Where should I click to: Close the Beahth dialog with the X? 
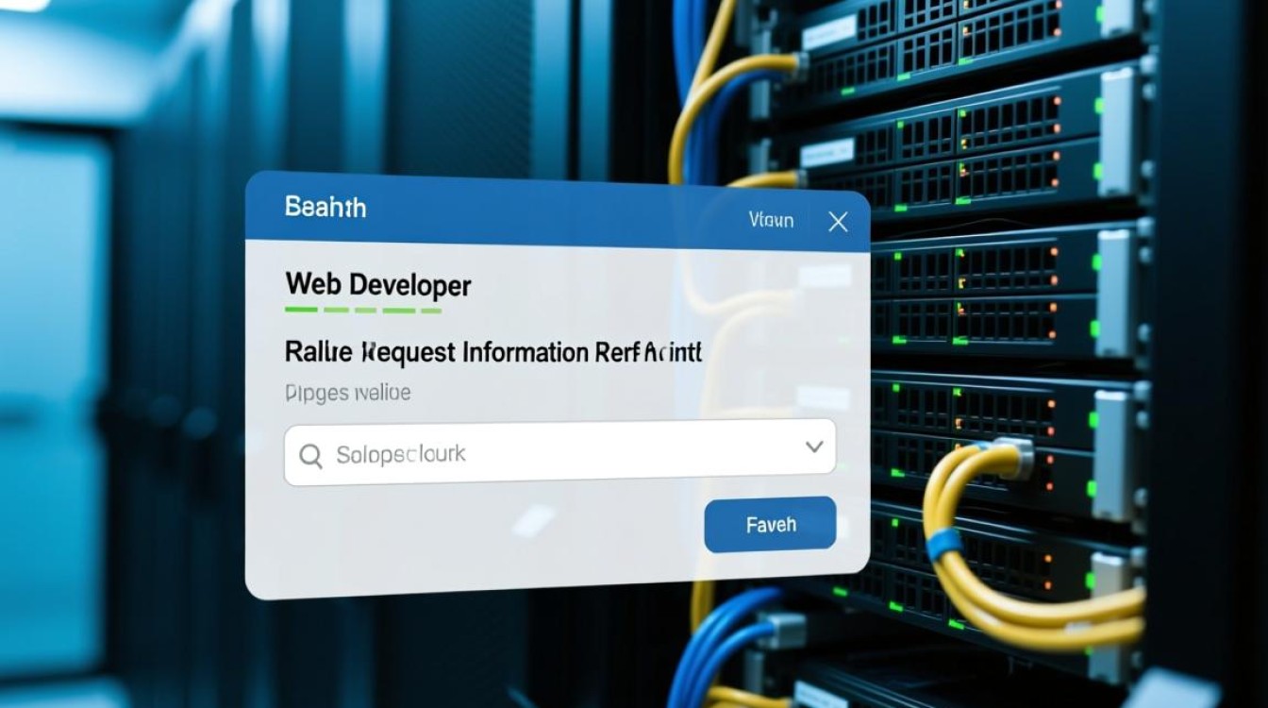pos(837,222)
